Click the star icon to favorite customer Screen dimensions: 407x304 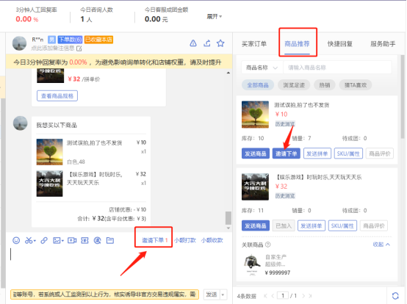coord(220,43)
